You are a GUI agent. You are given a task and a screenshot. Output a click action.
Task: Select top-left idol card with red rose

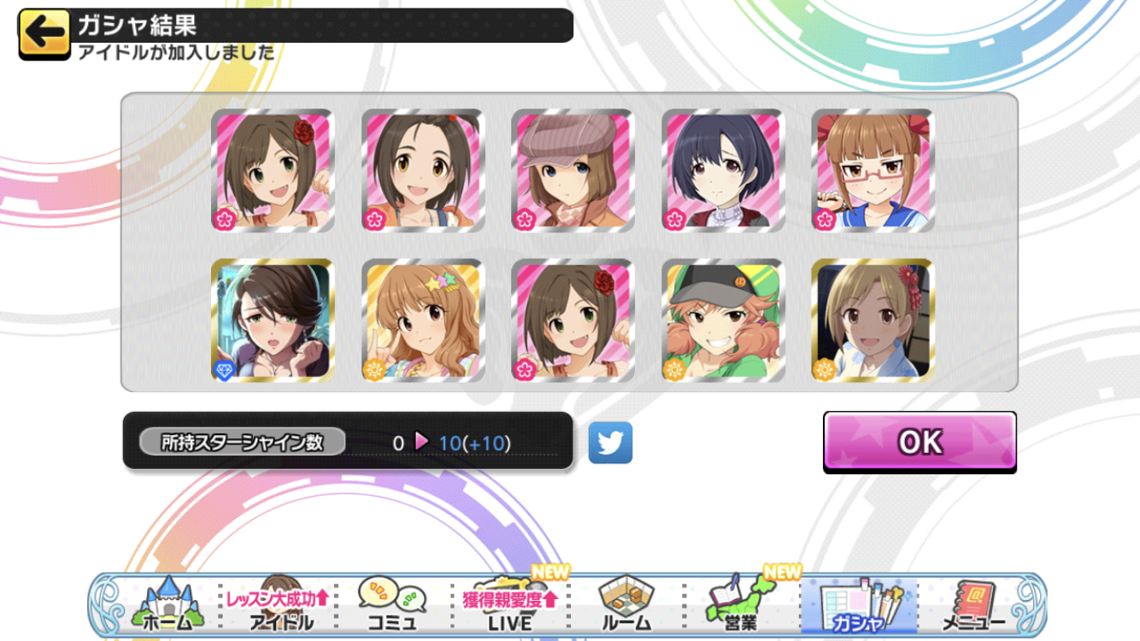[x=273, y=171]
